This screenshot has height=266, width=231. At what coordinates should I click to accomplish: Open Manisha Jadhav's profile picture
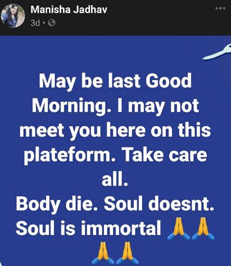13,16
